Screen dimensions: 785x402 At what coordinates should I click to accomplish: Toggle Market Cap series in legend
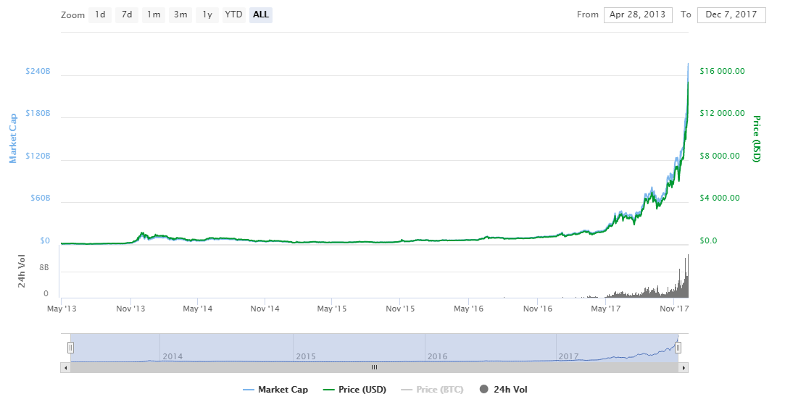tap(275, 390)
